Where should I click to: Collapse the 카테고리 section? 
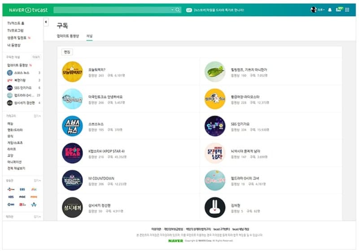(x=37, y=116)
